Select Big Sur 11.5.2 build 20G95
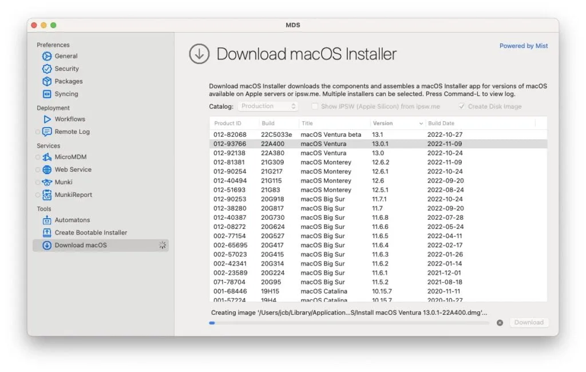This screenshot has width=586, height=372. point(378,282)
